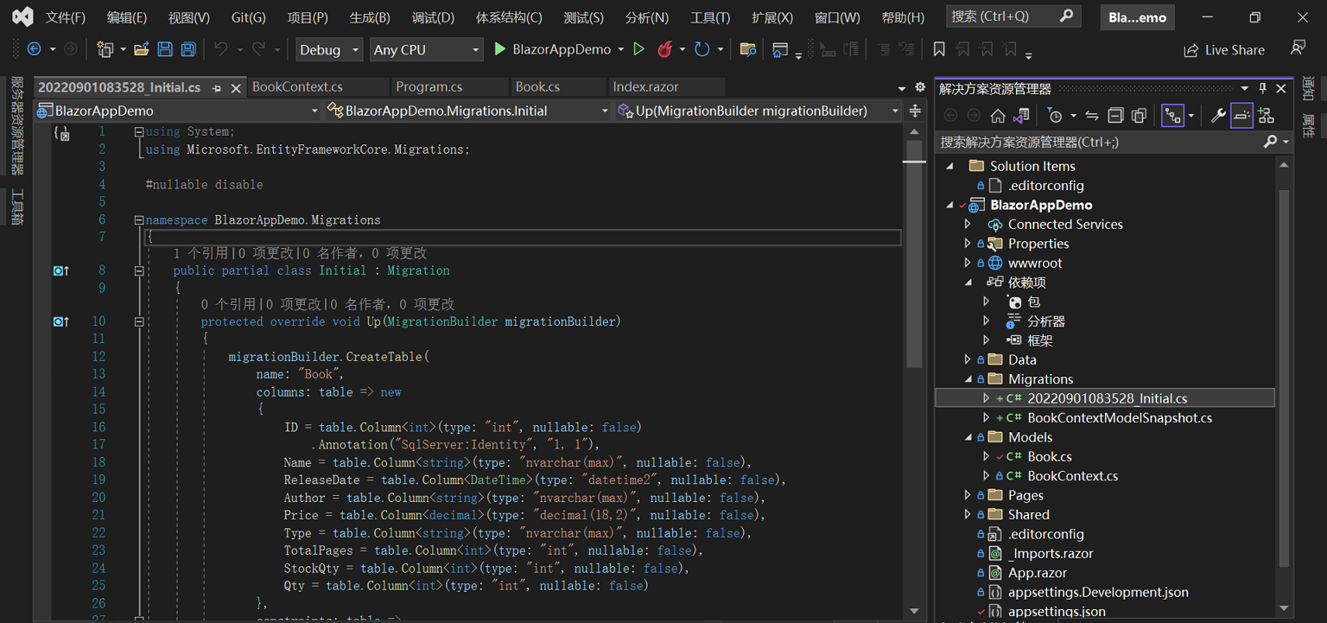Toggle Show All Files in Solution Explorer
Image resolution: width=1327 pixels, height=623 pixels.
coord(1139,116)
